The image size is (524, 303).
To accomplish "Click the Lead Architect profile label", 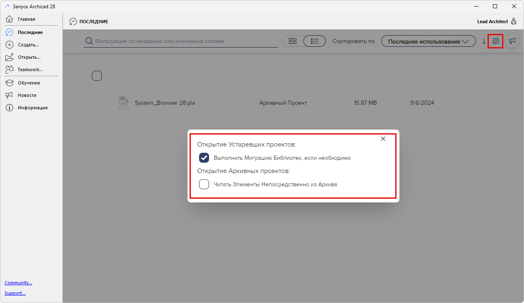I will click(x=493, y=22).
